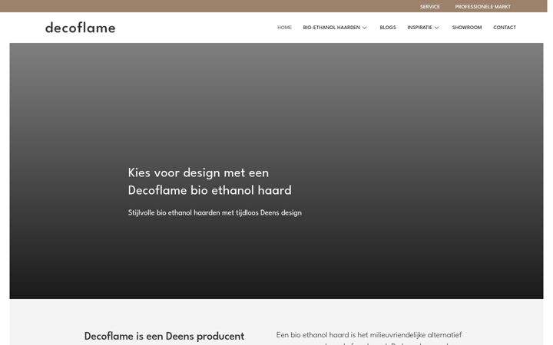Select the Home menu item
This screenshot has width=553, height=345.
[284, 28]
